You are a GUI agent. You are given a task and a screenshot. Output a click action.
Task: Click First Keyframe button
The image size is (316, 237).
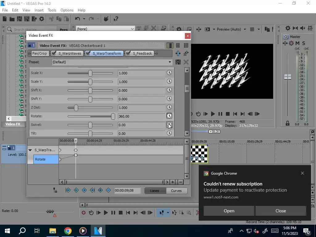point(68,190)
